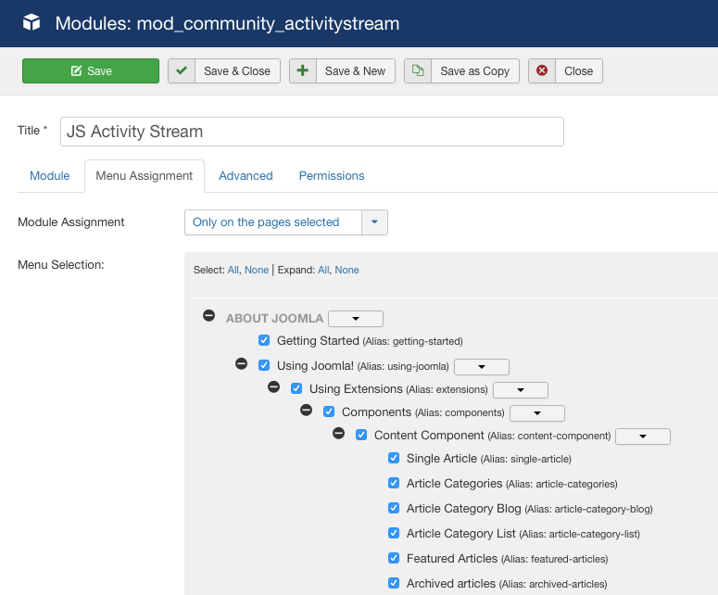
Task: Click into the Title input field
Action: click(x=312, y=132)
